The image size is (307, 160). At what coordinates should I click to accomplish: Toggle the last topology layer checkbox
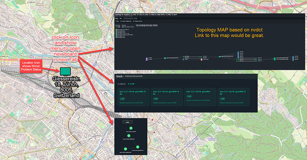tap(116, 37)
